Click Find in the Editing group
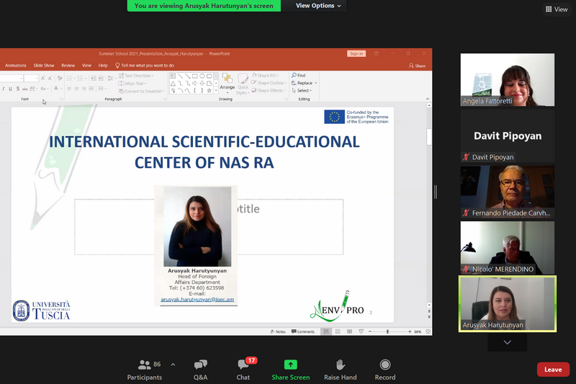The width and height of the screenshot is (576, 384). tap(299, 76)
